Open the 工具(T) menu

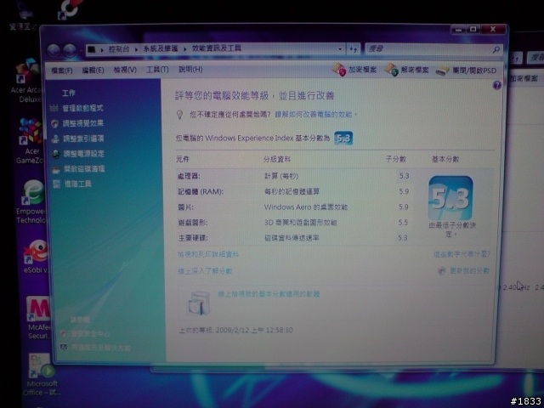click(157, 70)
